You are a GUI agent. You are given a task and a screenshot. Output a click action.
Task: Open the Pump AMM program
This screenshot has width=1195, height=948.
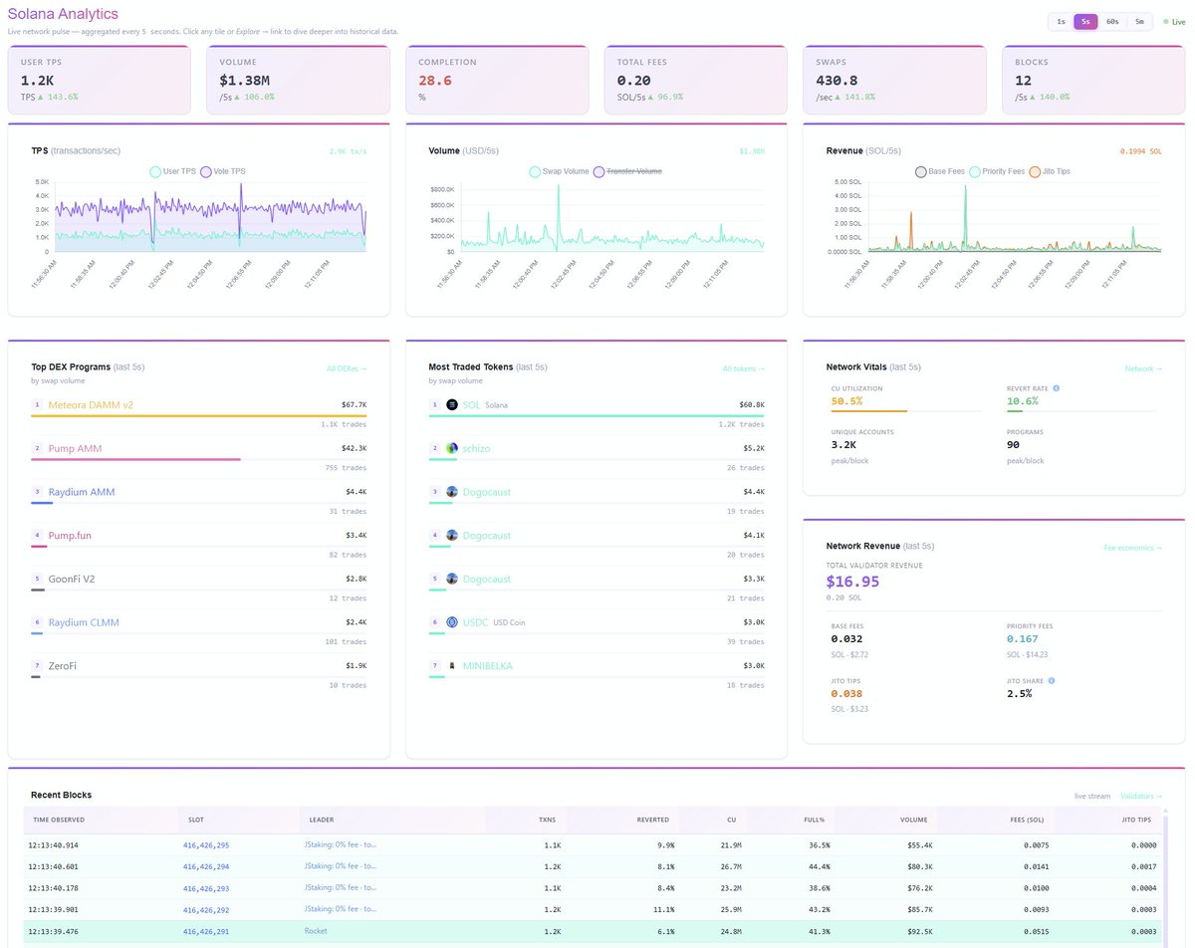[75, 448]
